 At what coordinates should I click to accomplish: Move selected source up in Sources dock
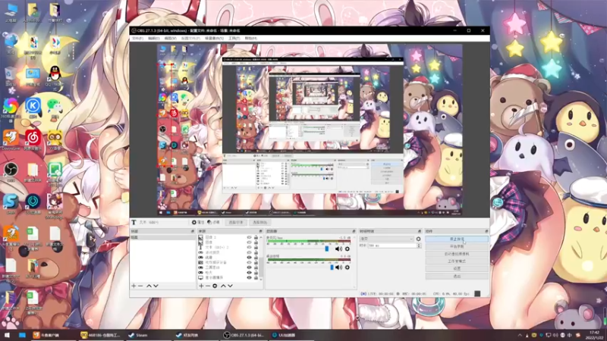223,286
